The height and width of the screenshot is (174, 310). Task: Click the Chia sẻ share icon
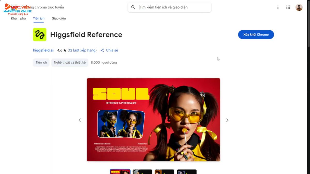[x=102, y=50]
